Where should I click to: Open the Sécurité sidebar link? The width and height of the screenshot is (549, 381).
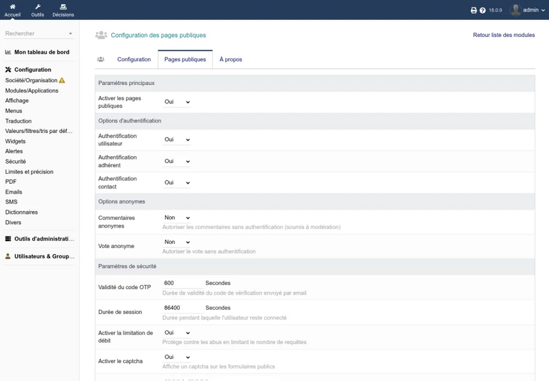coord(15,162)
